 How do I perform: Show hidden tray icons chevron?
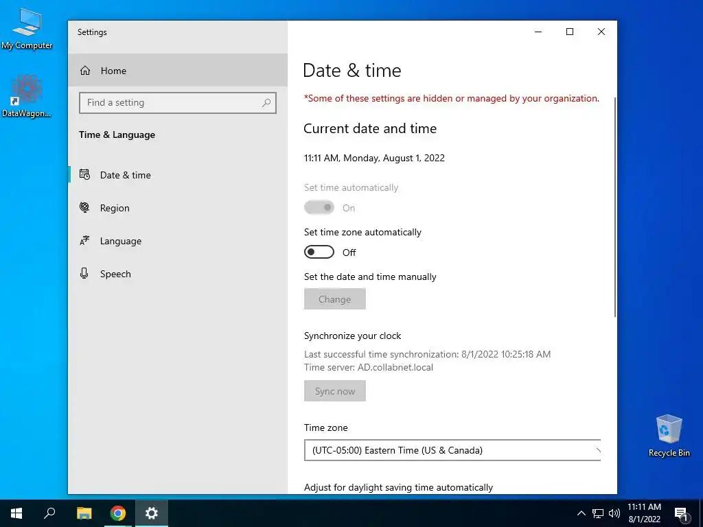point(581,513)
